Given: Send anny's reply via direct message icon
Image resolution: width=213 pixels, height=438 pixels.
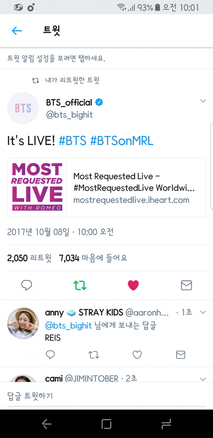Looking at the screenshot, I should pyautogui.click(x=181, y=355).
